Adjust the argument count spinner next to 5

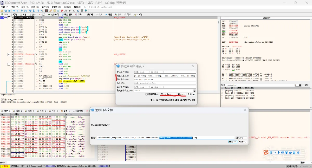click(301, 85)
